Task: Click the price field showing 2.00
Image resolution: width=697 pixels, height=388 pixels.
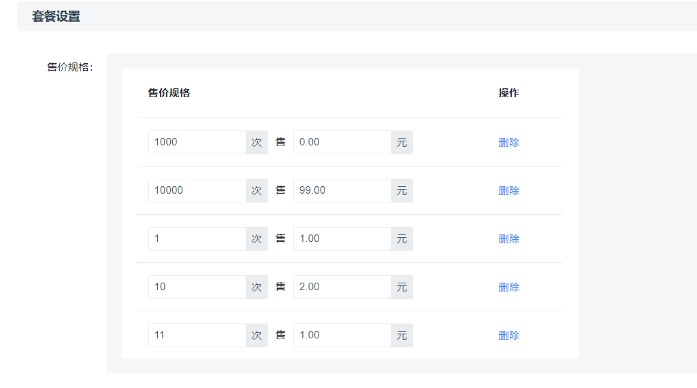Action: click(342, 287)
